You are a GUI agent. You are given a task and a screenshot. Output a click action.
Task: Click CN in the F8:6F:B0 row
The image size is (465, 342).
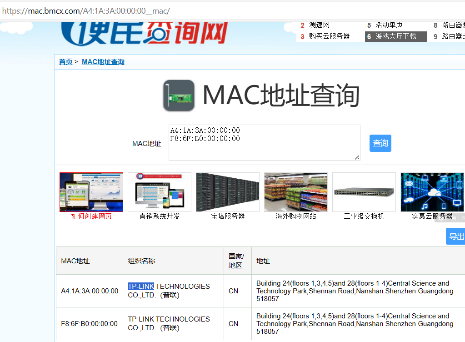[233, 324]
